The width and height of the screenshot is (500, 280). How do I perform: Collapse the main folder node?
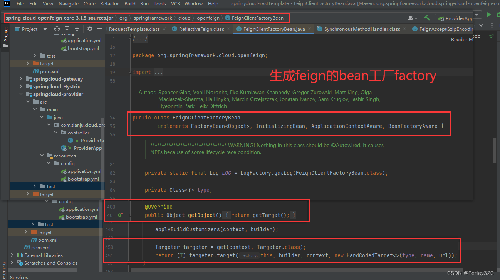(35, 110)
